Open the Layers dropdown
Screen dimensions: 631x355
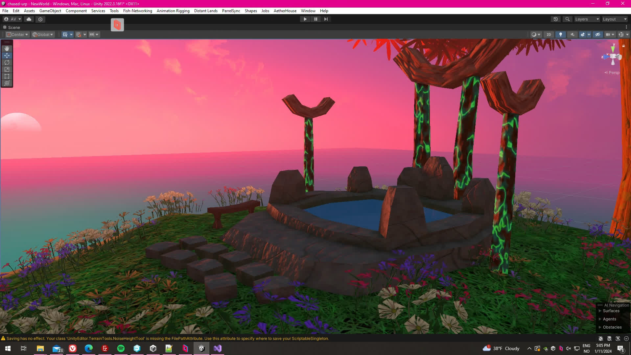coord(587,19)
